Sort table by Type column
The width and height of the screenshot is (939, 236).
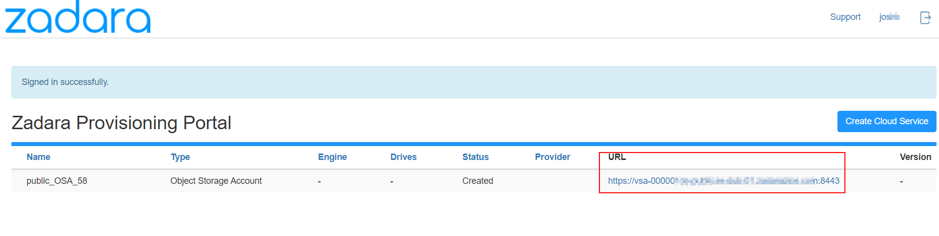pos(180,157)
